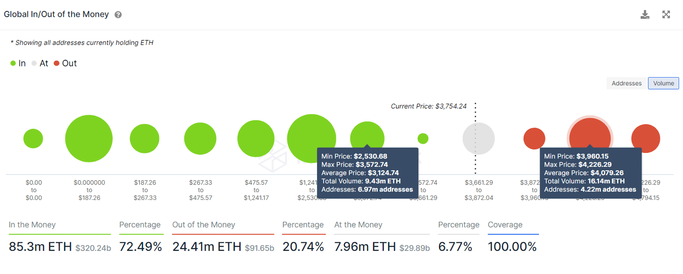Viewport: 683px width, 274px height.
Task: Click the largest green bubble above $0.000000 to $187.26
Action: [x=89, y=139]
